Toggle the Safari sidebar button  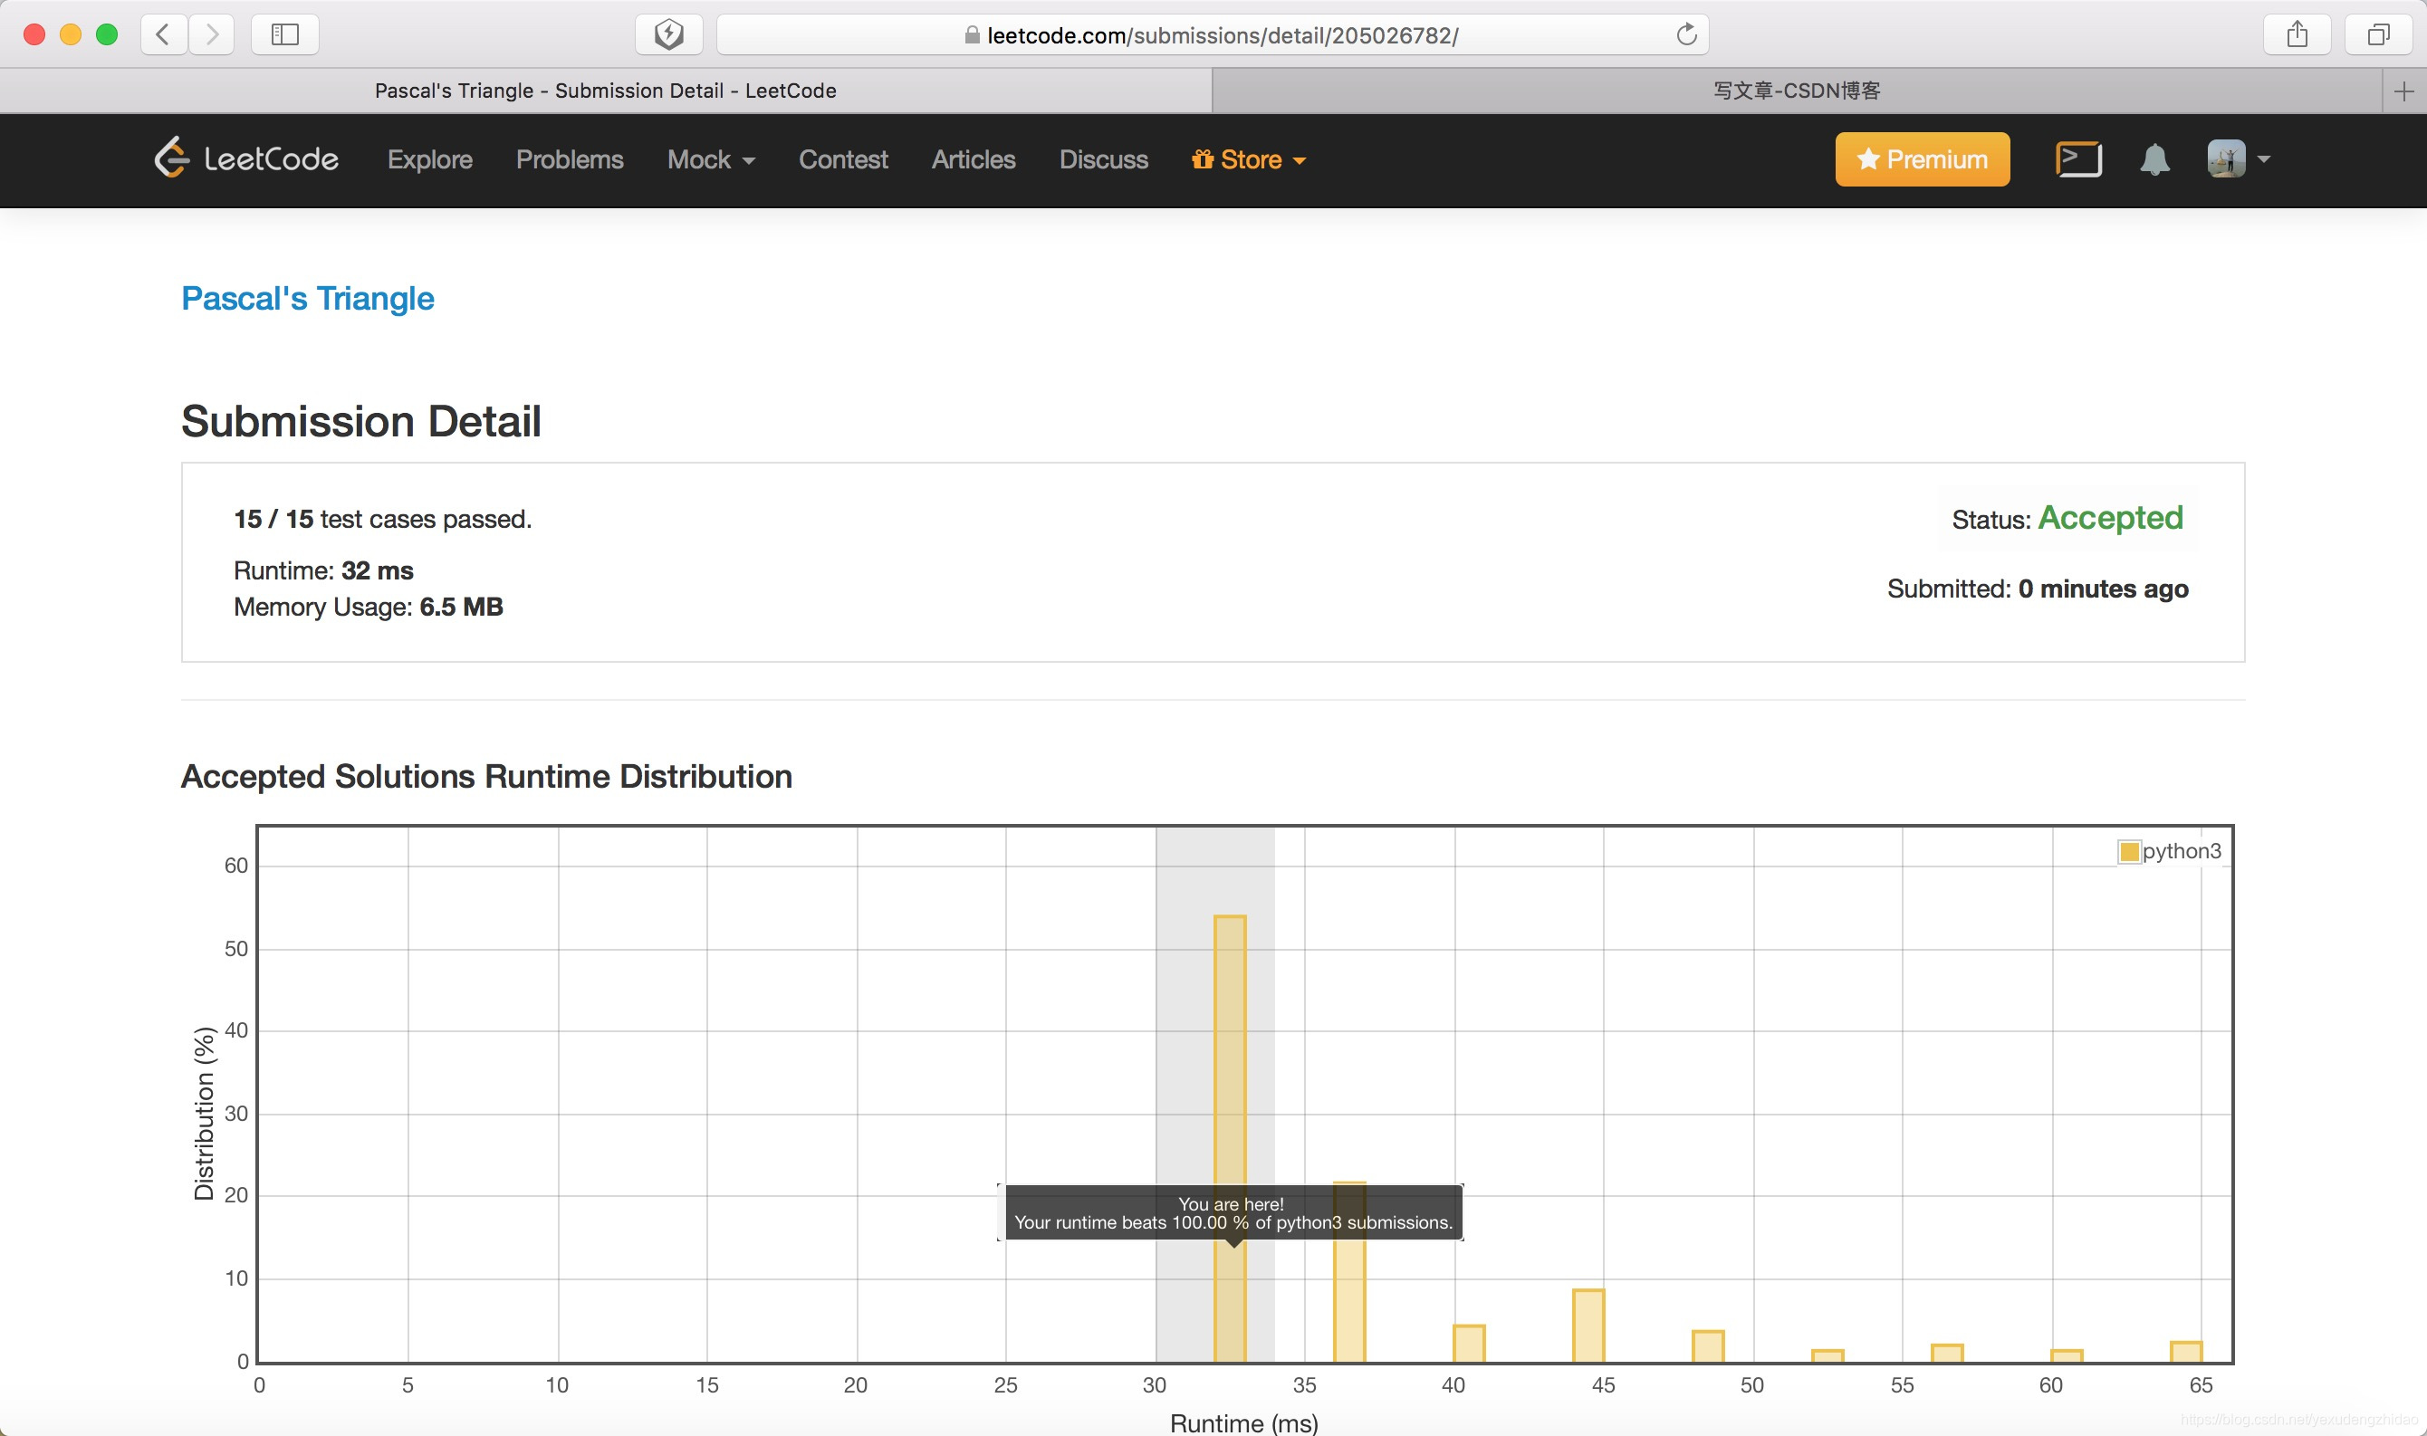(284, 34)
